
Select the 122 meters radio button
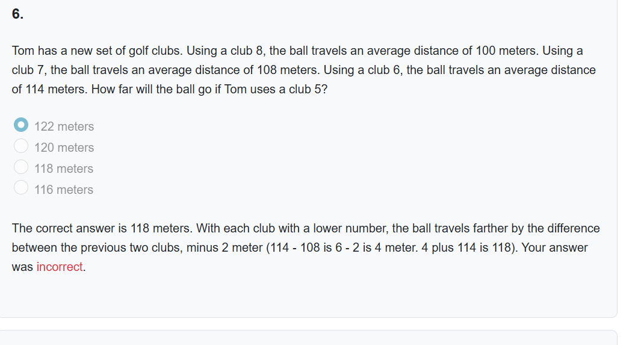tap(21, 125)
